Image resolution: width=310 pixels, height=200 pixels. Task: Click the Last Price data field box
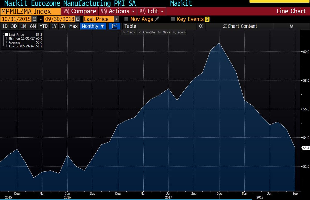click(x=99, y=19)
